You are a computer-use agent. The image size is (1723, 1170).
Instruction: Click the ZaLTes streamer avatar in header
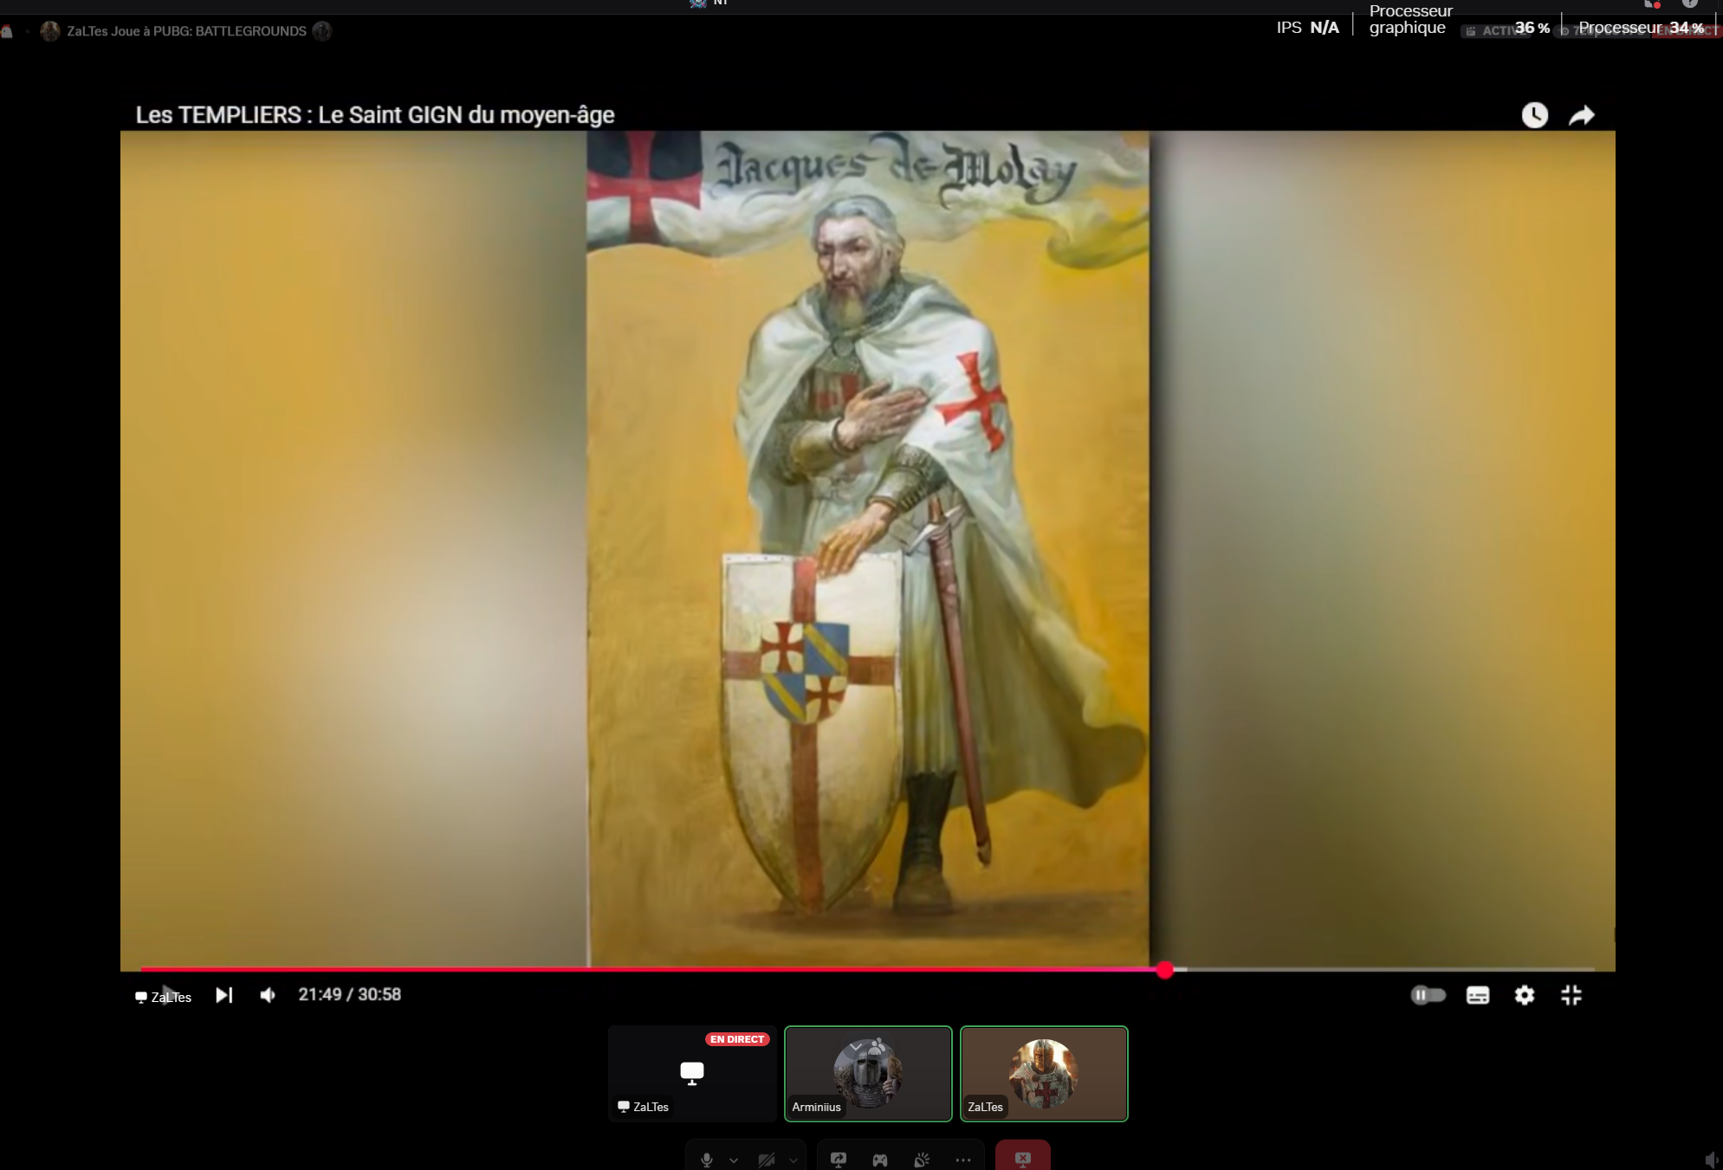[x=50, y=31]
